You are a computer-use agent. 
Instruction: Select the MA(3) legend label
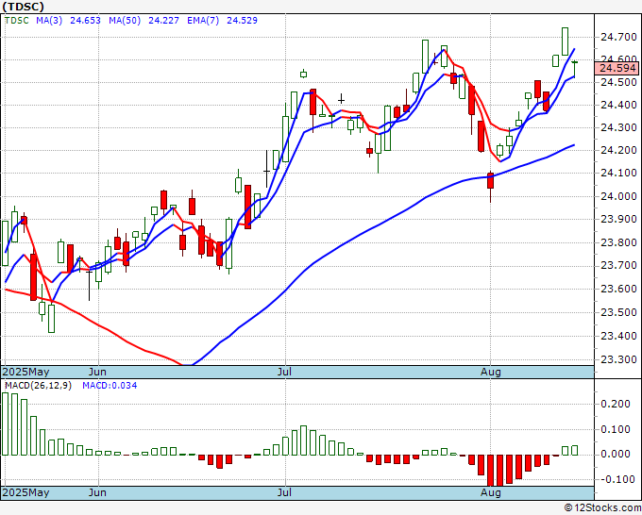click(49, 20)
